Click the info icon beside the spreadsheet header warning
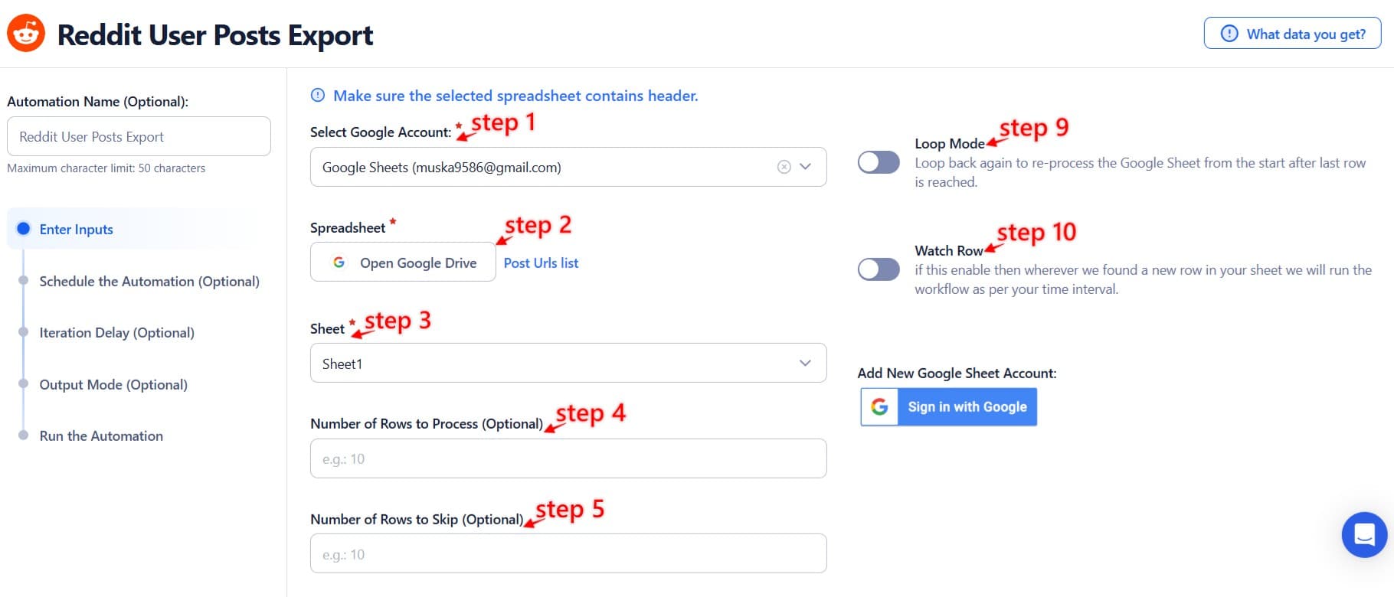The height and width of the screenshot is (597, 1394). pos(316,95)
